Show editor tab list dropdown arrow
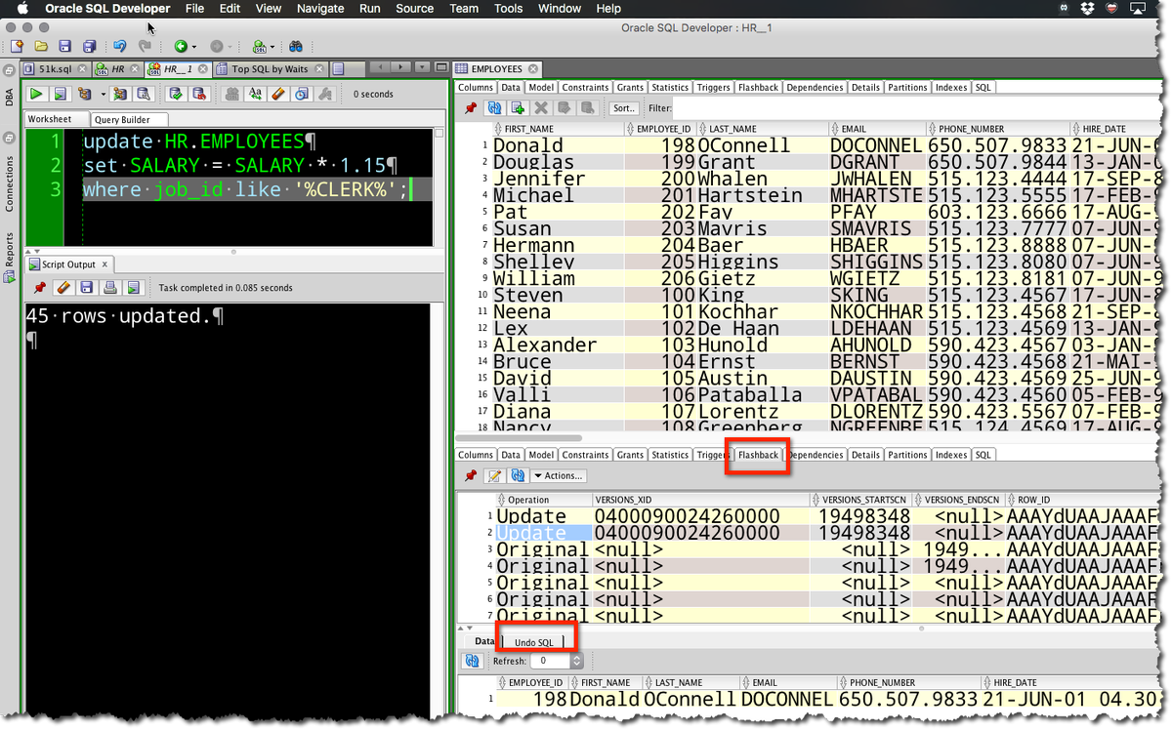 [422, 67]
